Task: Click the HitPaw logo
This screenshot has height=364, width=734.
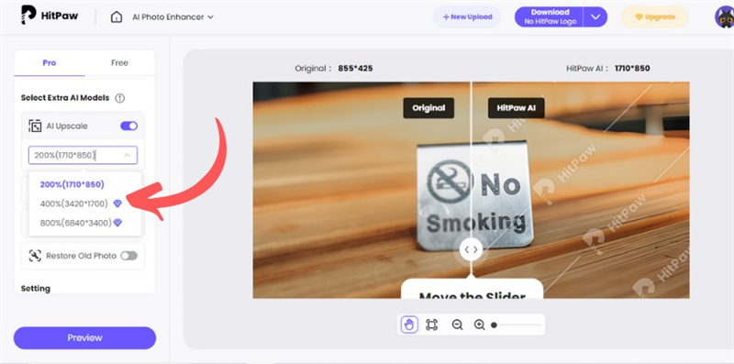Action: click(50, 16)
